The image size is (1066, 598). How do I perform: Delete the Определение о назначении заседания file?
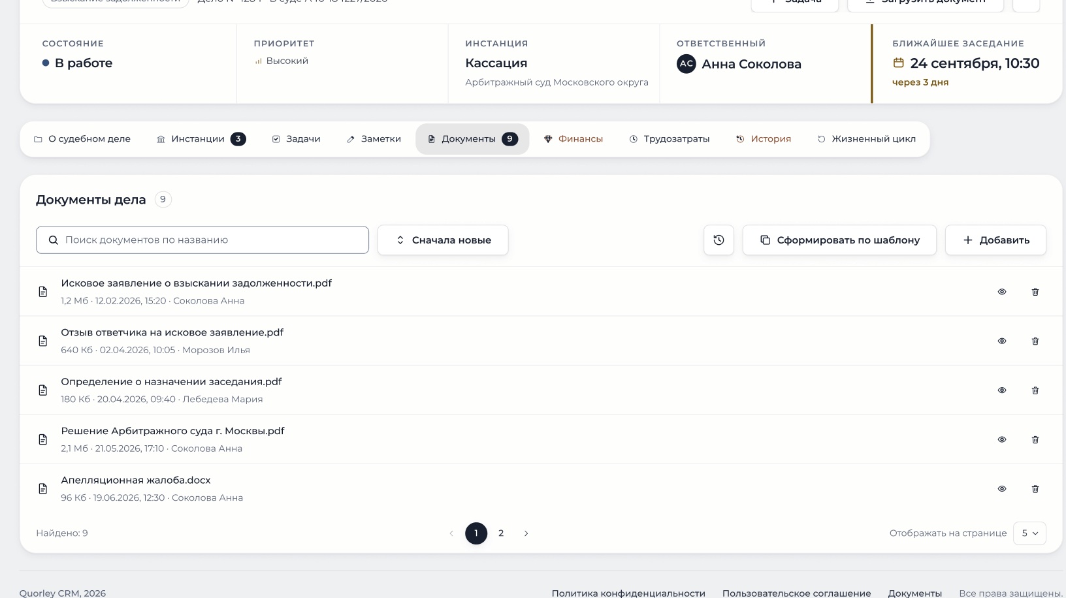coord(1035,390)
